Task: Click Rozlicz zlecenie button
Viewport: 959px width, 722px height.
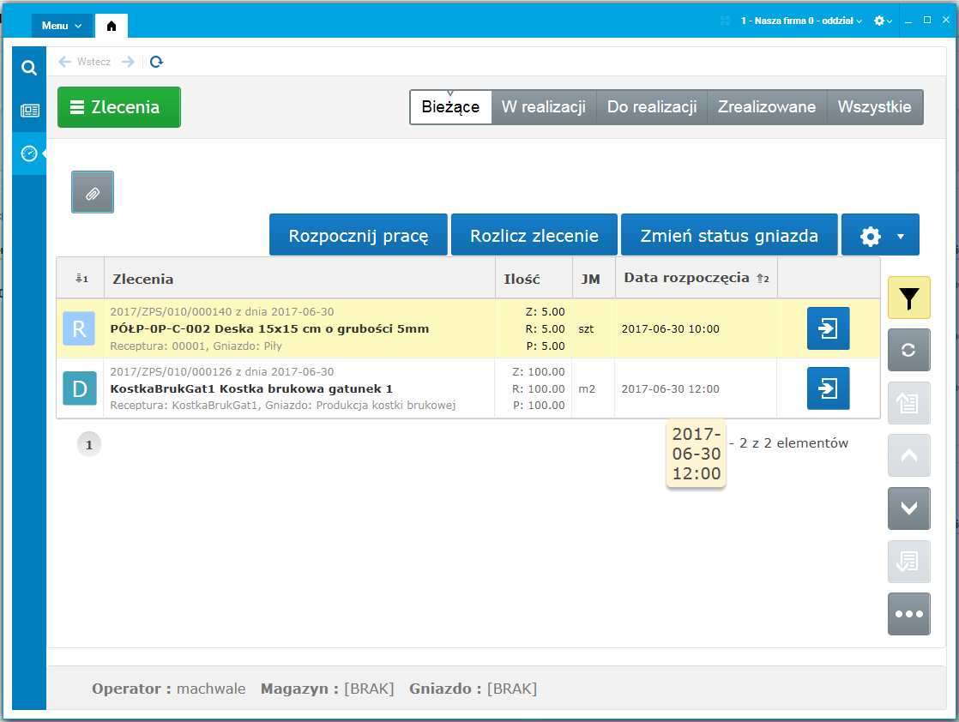Action: 534,235
